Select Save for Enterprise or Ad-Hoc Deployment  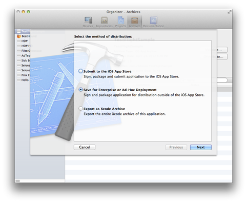point(80,90)
